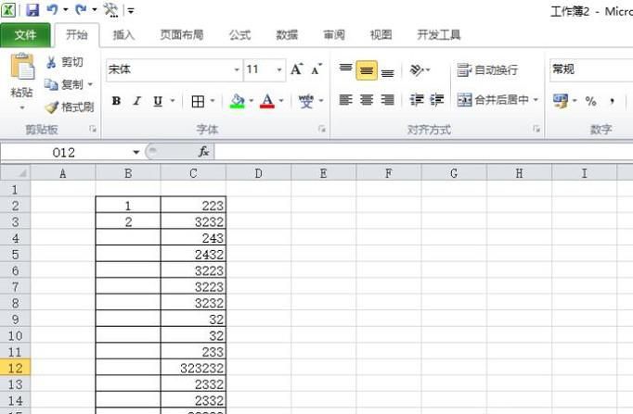Click the tools icon in quick access toolbar
This screenshot has height=414, width=633.
click(x=111, y=9)
